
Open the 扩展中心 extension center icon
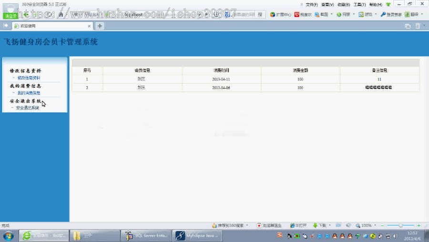[x=272, y=14]
